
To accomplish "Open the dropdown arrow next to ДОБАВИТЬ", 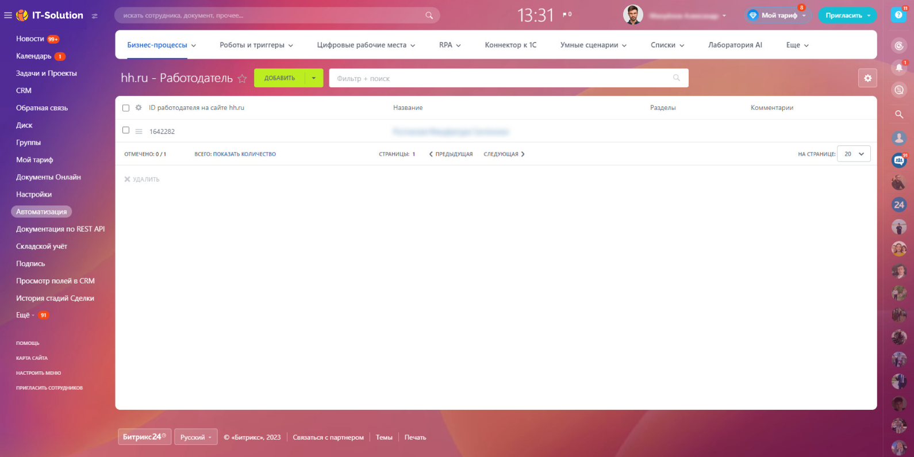I will click(x=314, y=78).
